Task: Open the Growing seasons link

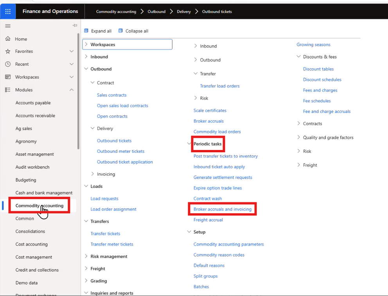Action: pos(313,45)
